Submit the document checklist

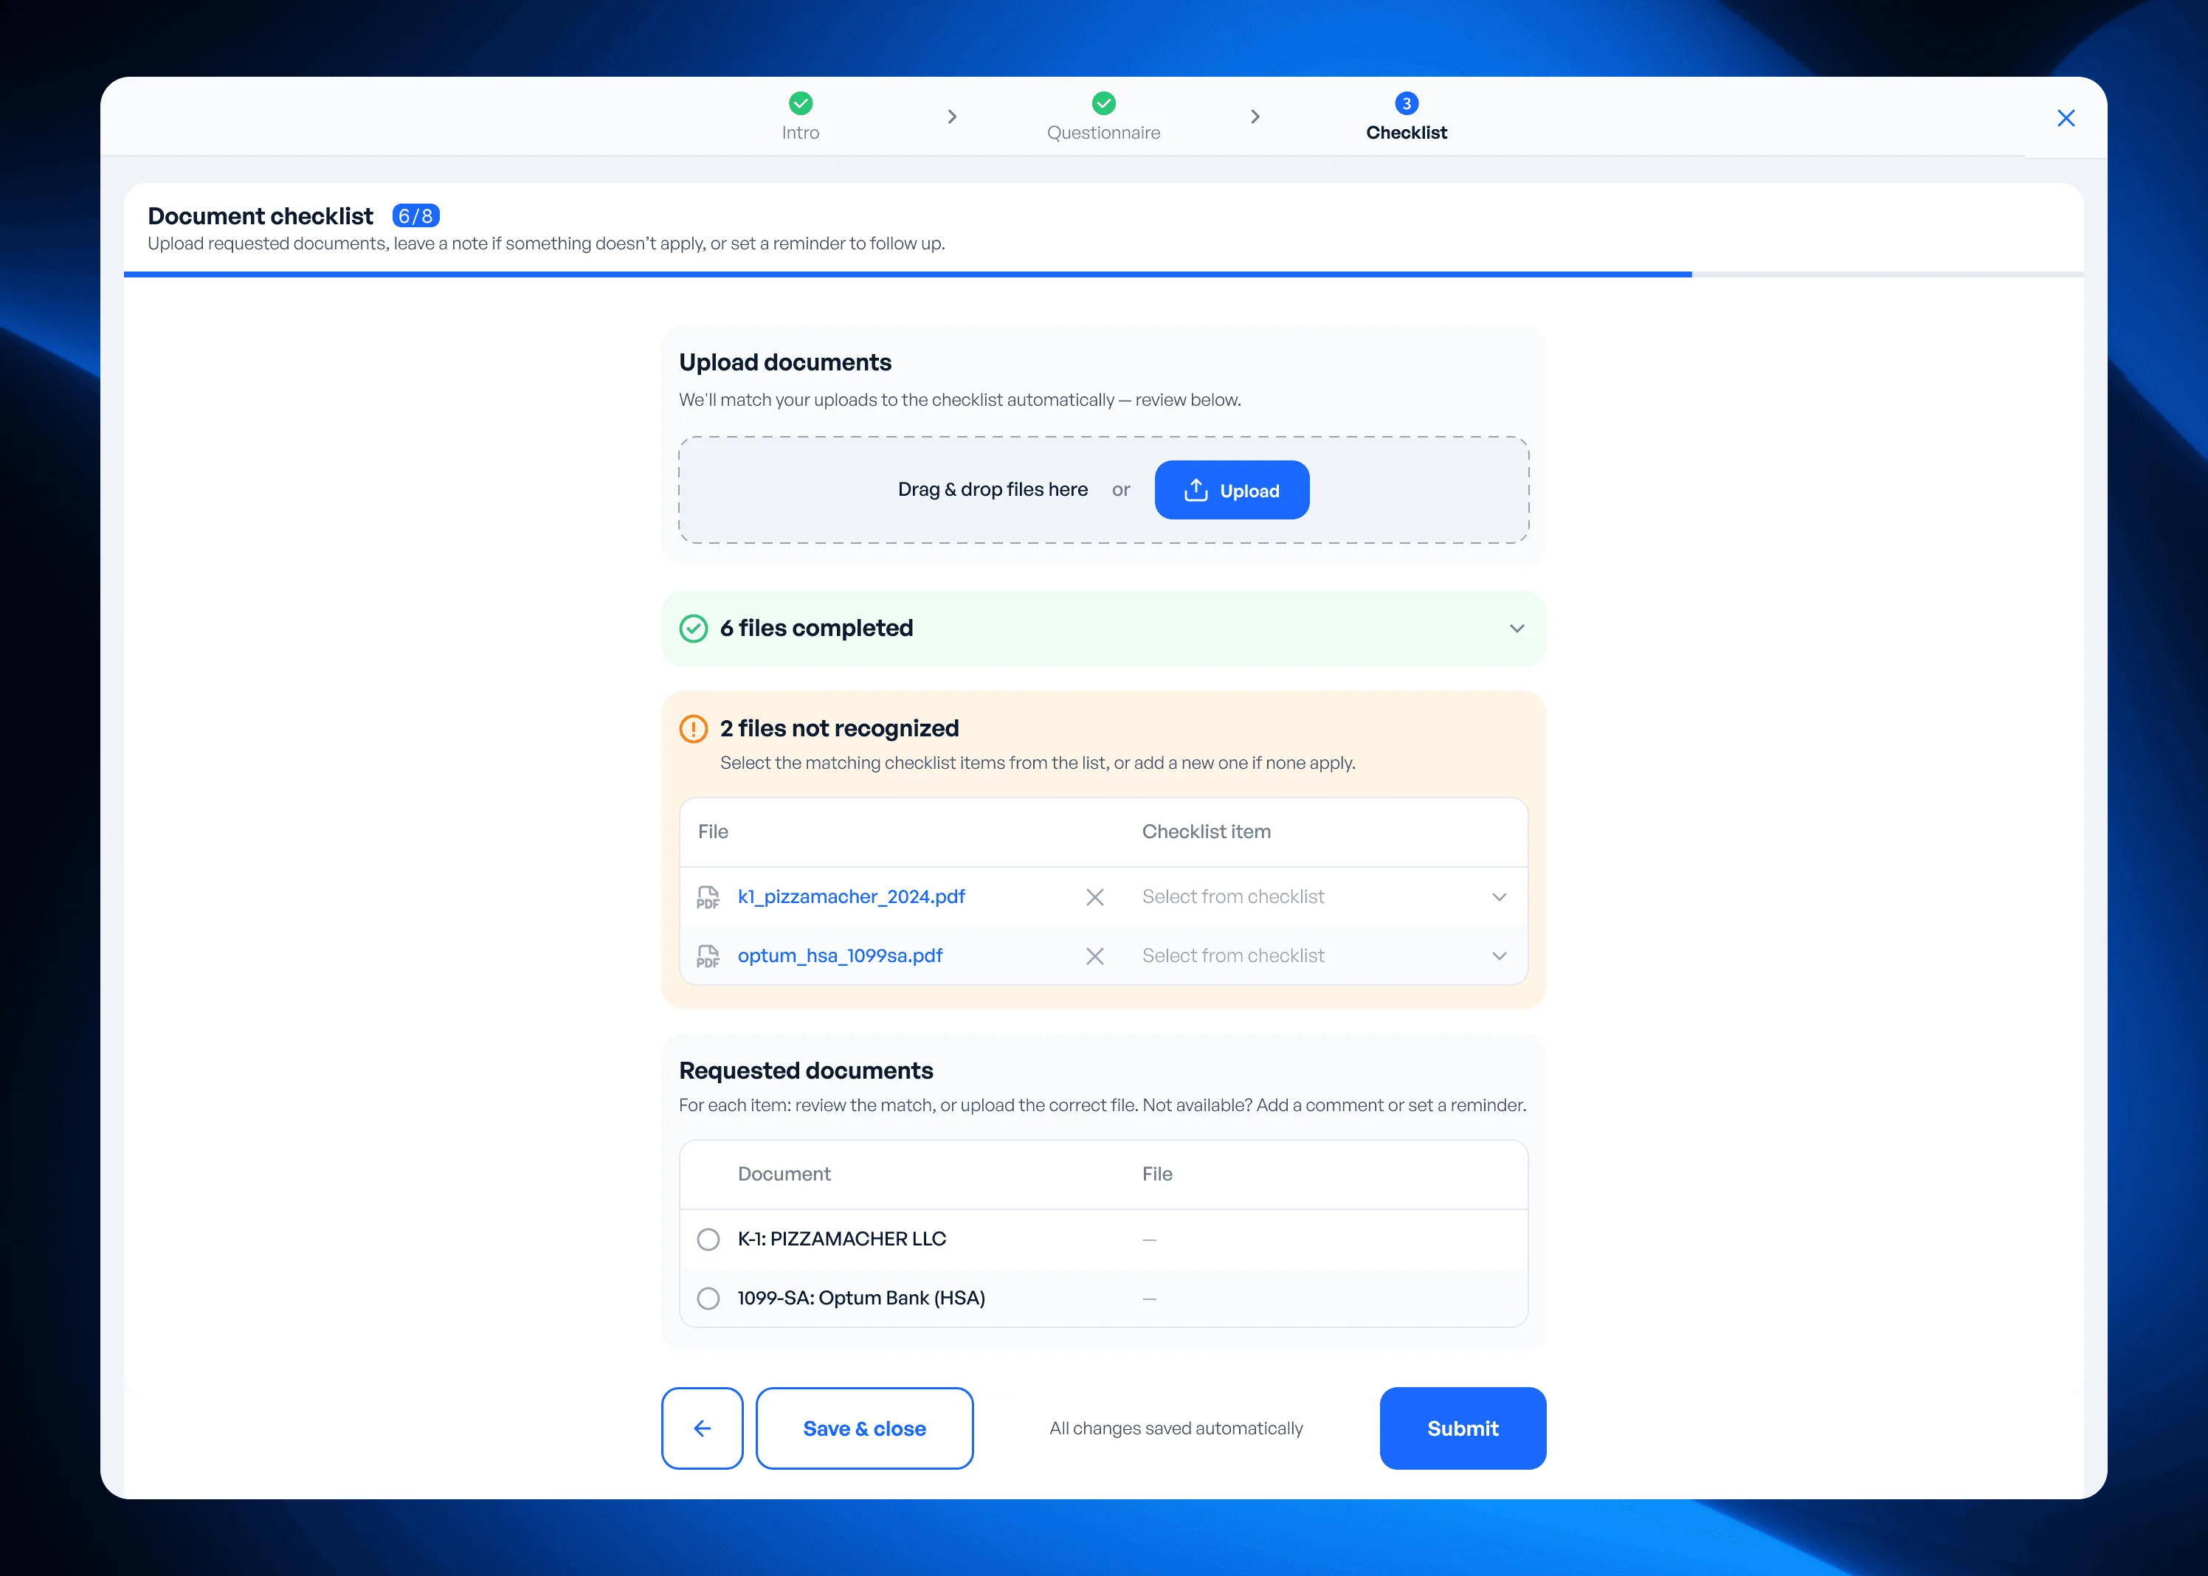[1463, 1428]
